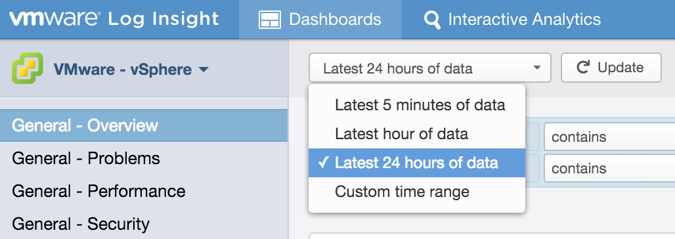The image size is (675, 239).
Task: Click the VMware Log Insight logo
Action: pyautogui.click(x=114, y=20)
